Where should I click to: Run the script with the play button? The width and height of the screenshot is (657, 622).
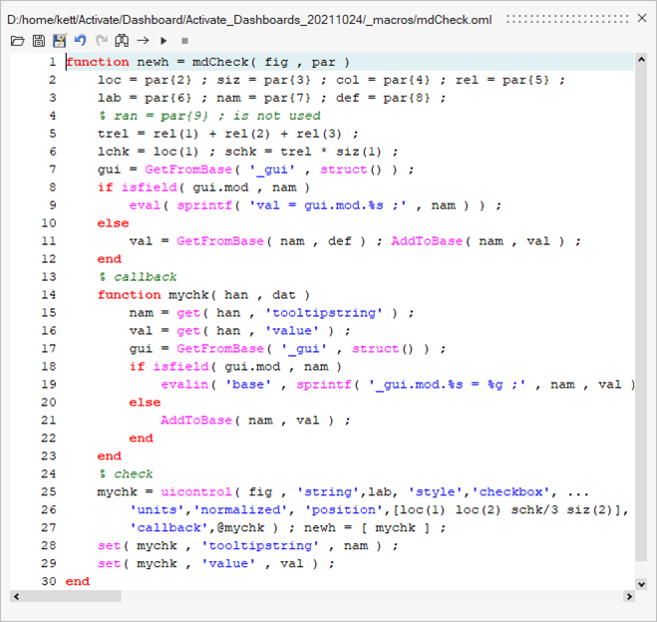pyautogui.click(x=164, y=41)
